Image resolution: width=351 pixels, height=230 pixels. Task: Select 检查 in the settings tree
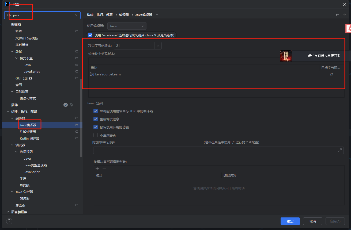pyautogui.click(x=19, y=31)
